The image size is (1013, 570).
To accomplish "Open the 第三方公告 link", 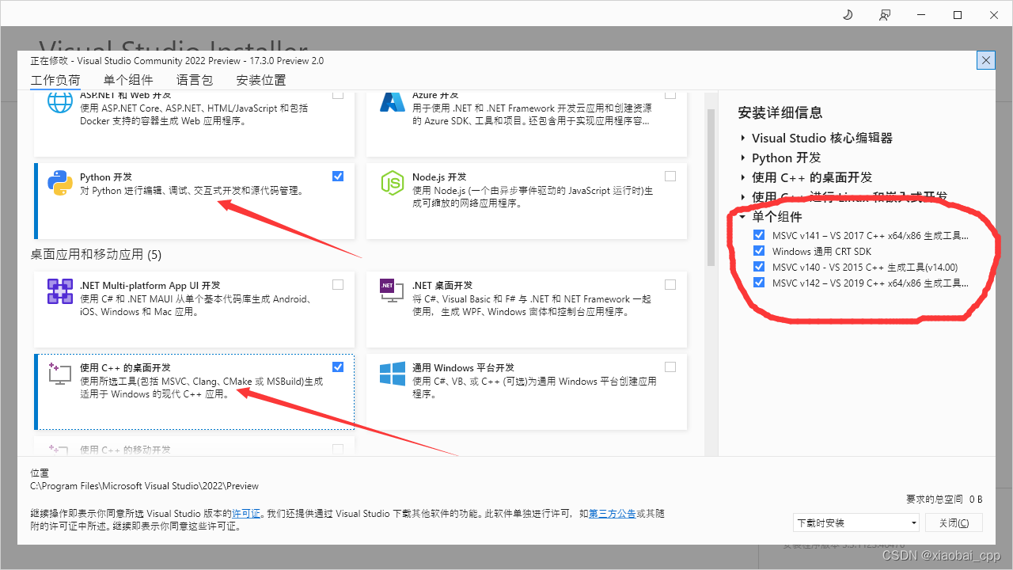I will [613, 514].
